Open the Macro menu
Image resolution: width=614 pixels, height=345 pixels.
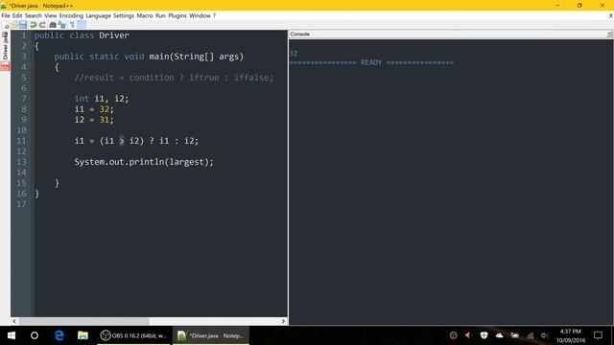click(x=145, y=15)
